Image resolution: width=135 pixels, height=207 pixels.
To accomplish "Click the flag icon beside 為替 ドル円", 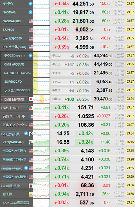I will pyautogui.click(x=31, y=108).
